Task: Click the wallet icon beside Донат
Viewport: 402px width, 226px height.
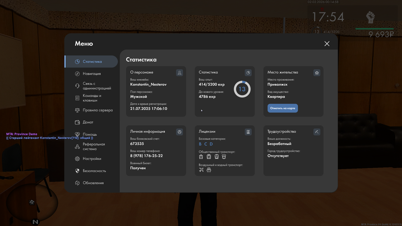Action: (x=77, y=122)
